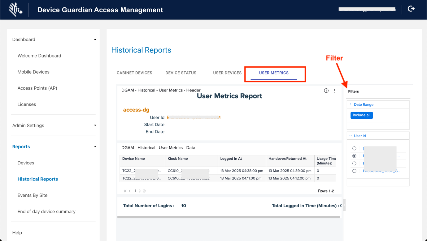Select the first User Id radio button
The width and height of the screenshot is (427, 241).
click(x=354, y=149)
